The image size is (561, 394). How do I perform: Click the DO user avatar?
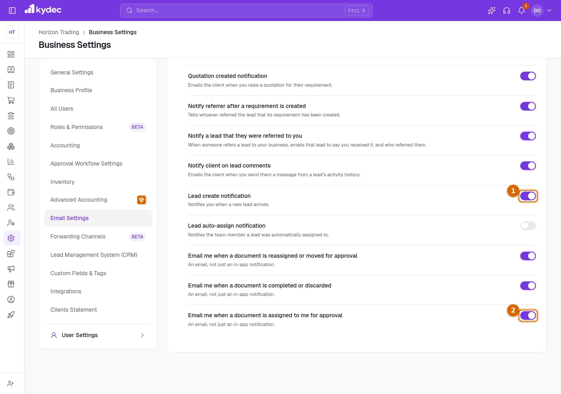537,11
